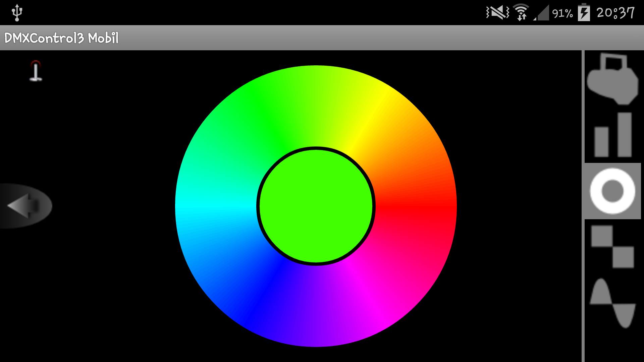Tap the muted vibrate status icon

pyautogui.click(x=498, y=13)
